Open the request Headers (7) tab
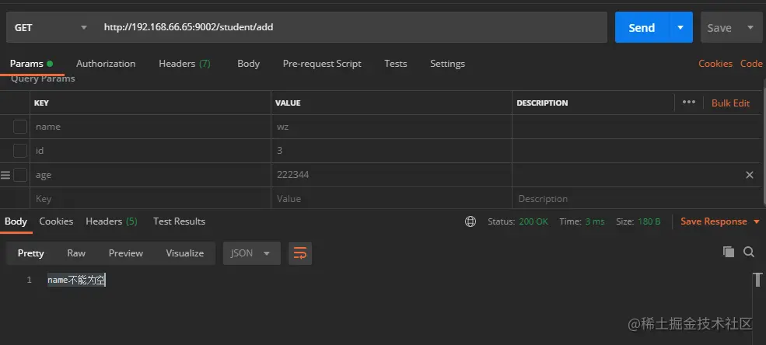766x345 pixels. point(184,64)
